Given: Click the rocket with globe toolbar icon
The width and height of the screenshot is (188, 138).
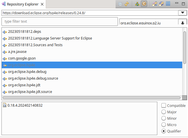Looking at the screenshot, I should pyautogui.click(x=161, y=4).
